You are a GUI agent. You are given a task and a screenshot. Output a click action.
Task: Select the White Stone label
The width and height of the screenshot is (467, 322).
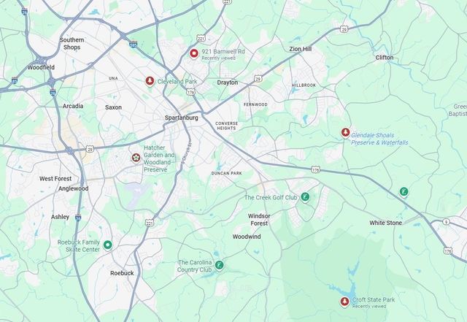click(x=386, y=223)
